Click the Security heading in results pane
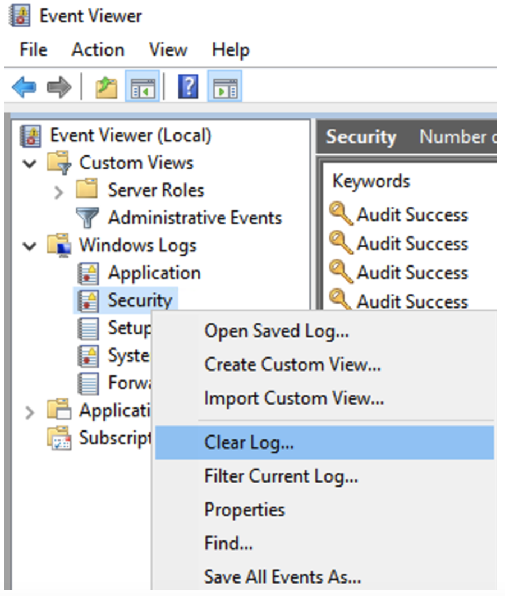The width and height of the screenshot is (505, 596). (361, 137)
